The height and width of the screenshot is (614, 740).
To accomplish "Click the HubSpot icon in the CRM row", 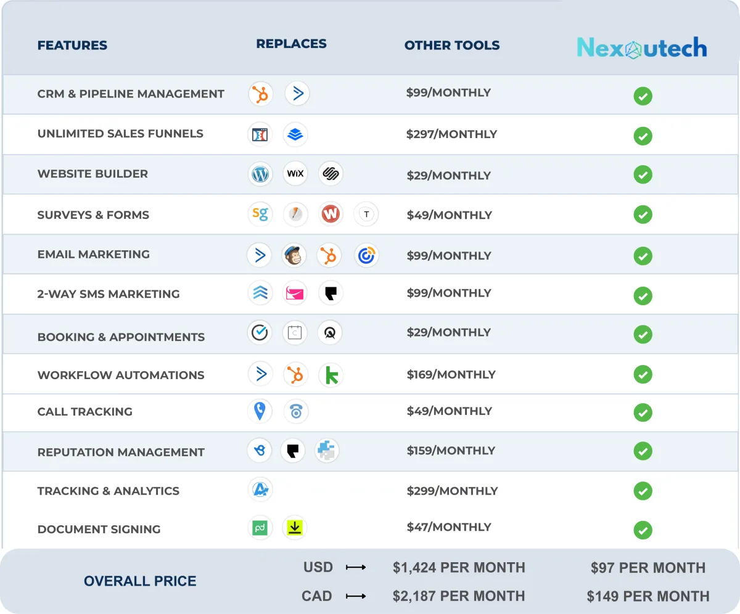I will pos(260,94).
